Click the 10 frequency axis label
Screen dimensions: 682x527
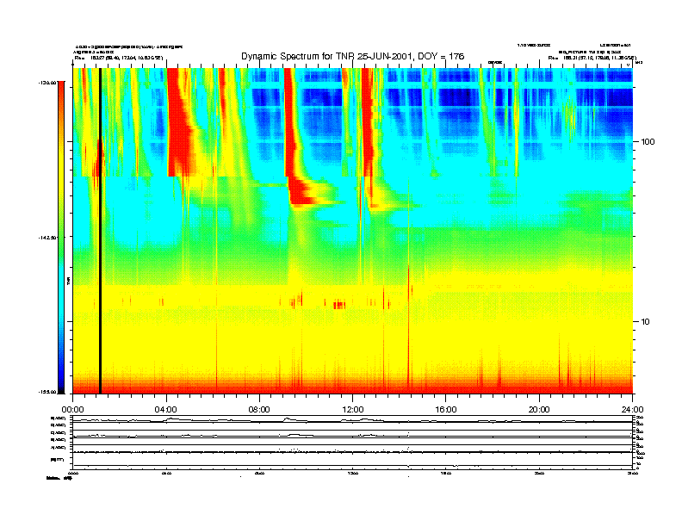pos(645,322)
